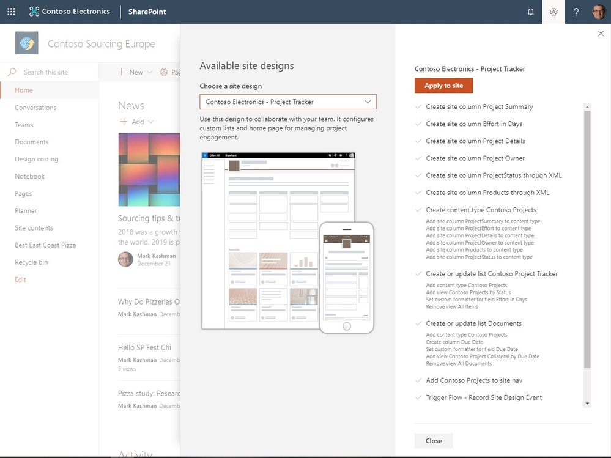This screenshot has width=611, height=458.
Task: Click into Search this site field
Action: tap(46, 72)
